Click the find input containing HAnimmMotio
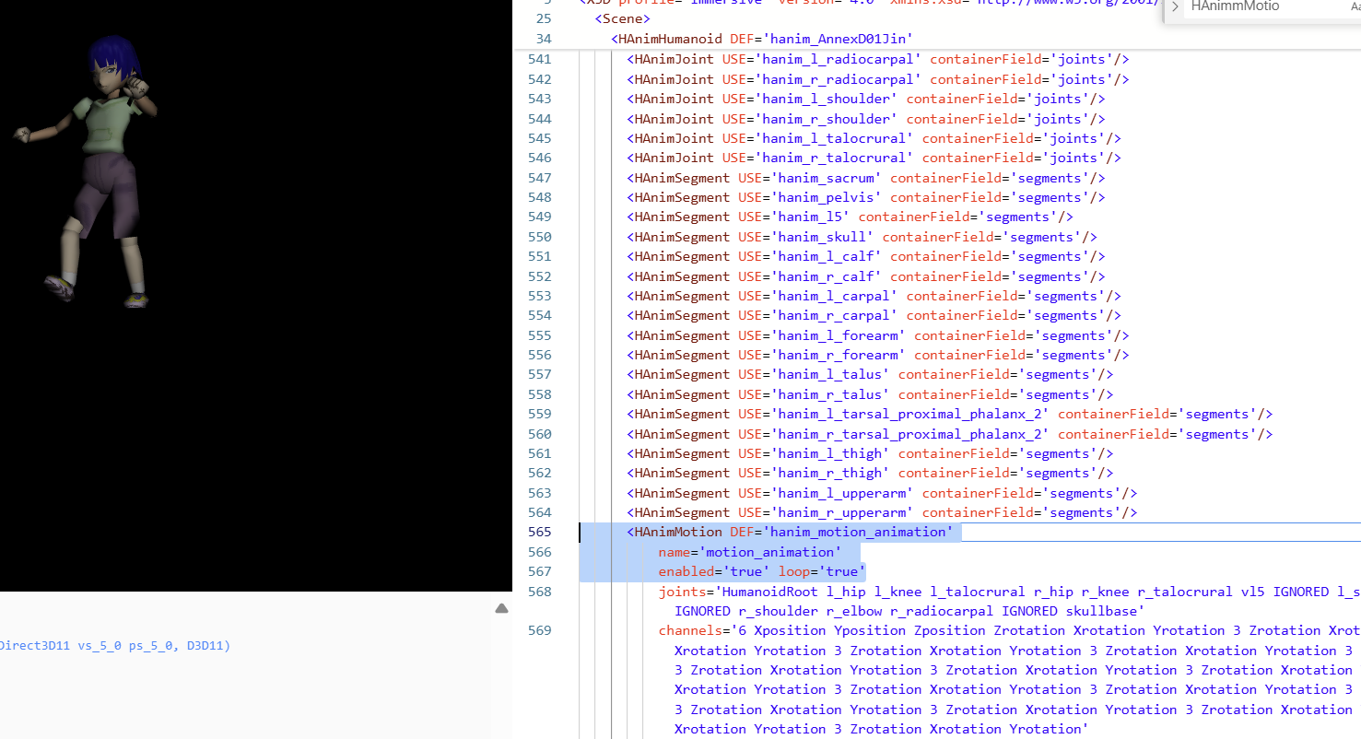 [1253, 6]
